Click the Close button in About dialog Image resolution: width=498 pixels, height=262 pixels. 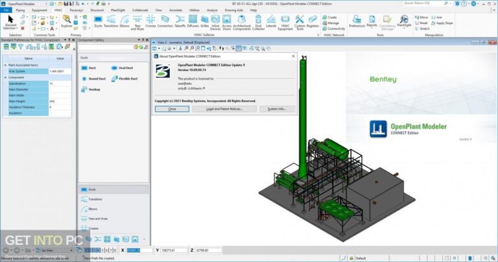(x=172, y=109)
